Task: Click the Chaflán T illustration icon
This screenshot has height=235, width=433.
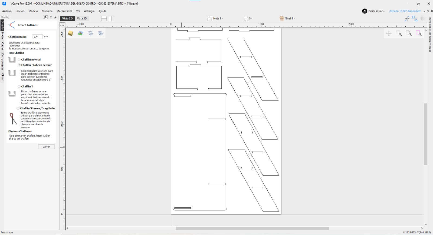Action: (12, 93)
